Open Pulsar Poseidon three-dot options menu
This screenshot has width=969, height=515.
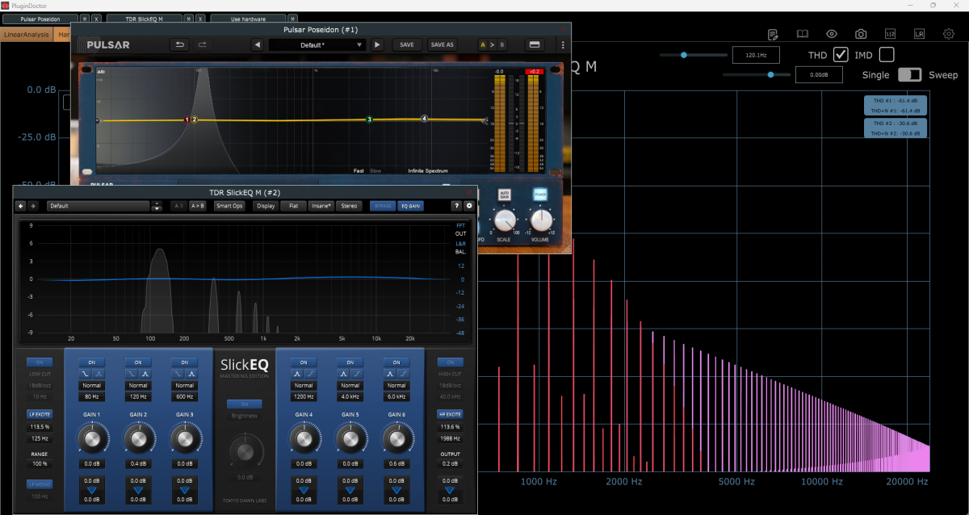(563, 44)
